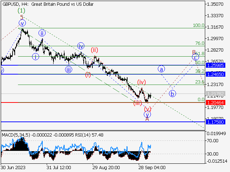Click the 28 Sep 04:00 date label
230x172 pixels.
pos(152,167)
